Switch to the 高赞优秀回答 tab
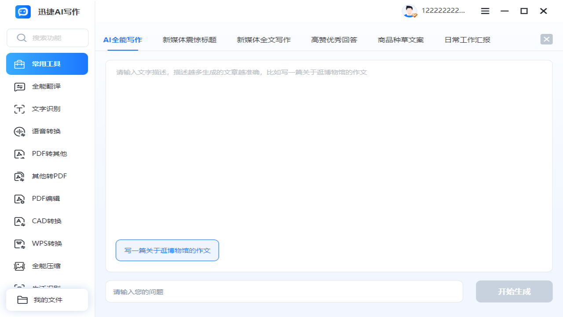The height and width of the screenshot is (317, 563). point(333,39)
